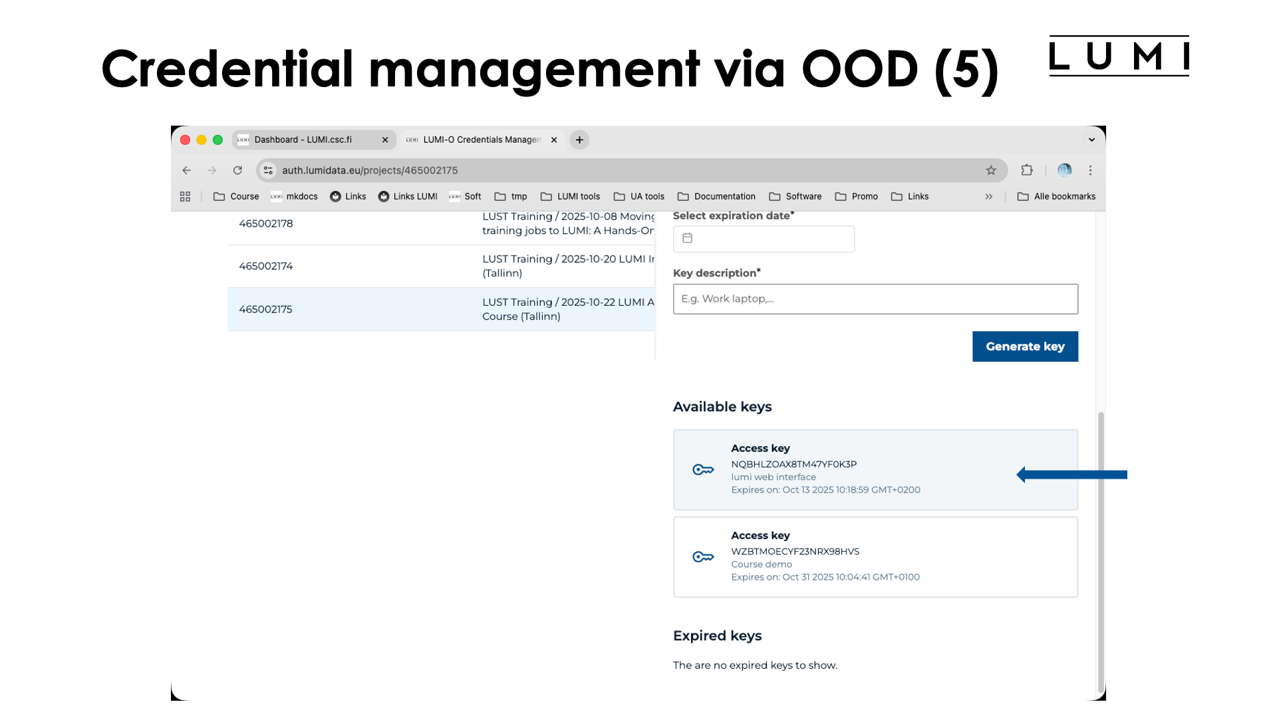The image size is (1277, 718).
Task: Click the key icon next to NQBHLZOAX8TM47YF0K3P
Action: pos(703,469)
